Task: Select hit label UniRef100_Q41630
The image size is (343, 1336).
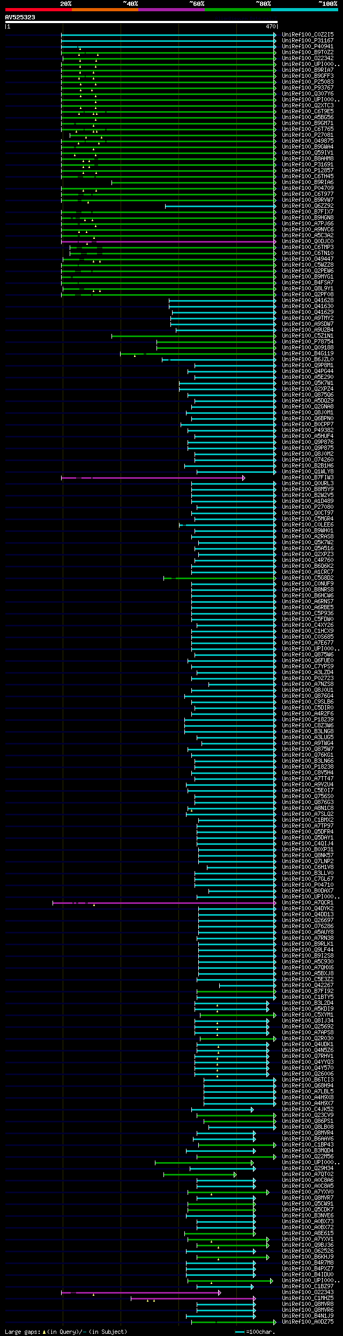Action: coord(308,306)
